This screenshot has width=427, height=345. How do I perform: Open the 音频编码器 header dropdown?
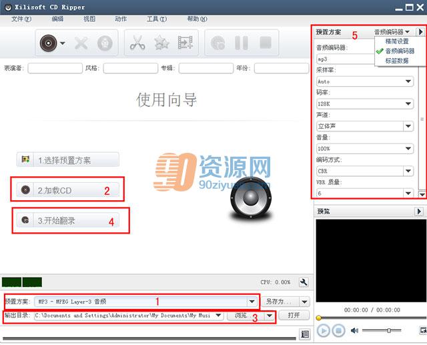coord(392,32)
